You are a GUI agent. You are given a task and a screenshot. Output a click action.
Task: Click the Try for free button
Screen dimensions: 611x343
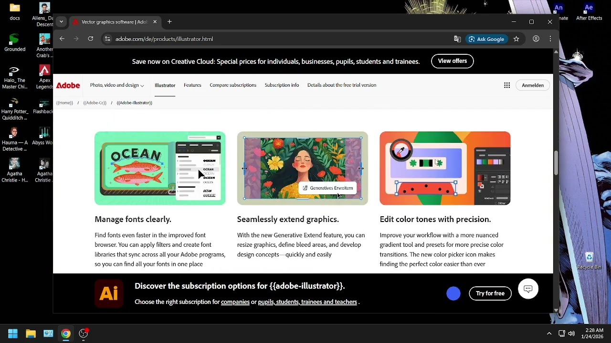coord(490,293)
